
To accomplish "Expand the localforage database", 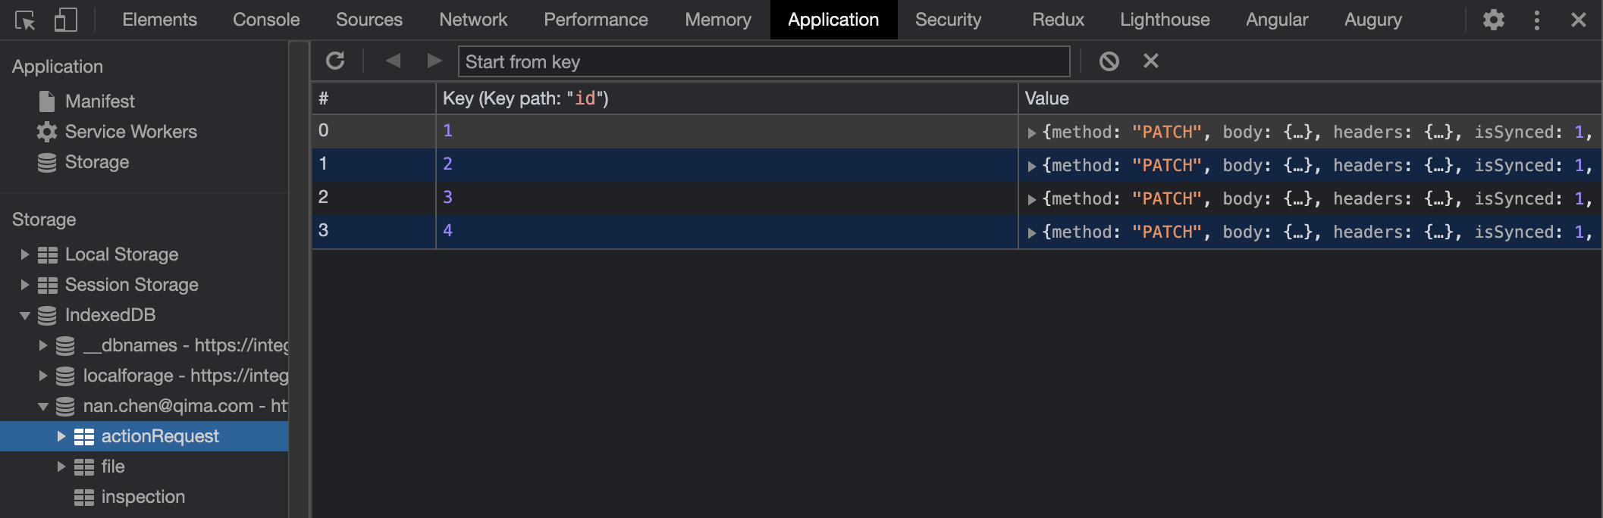I will click(43, 376).
